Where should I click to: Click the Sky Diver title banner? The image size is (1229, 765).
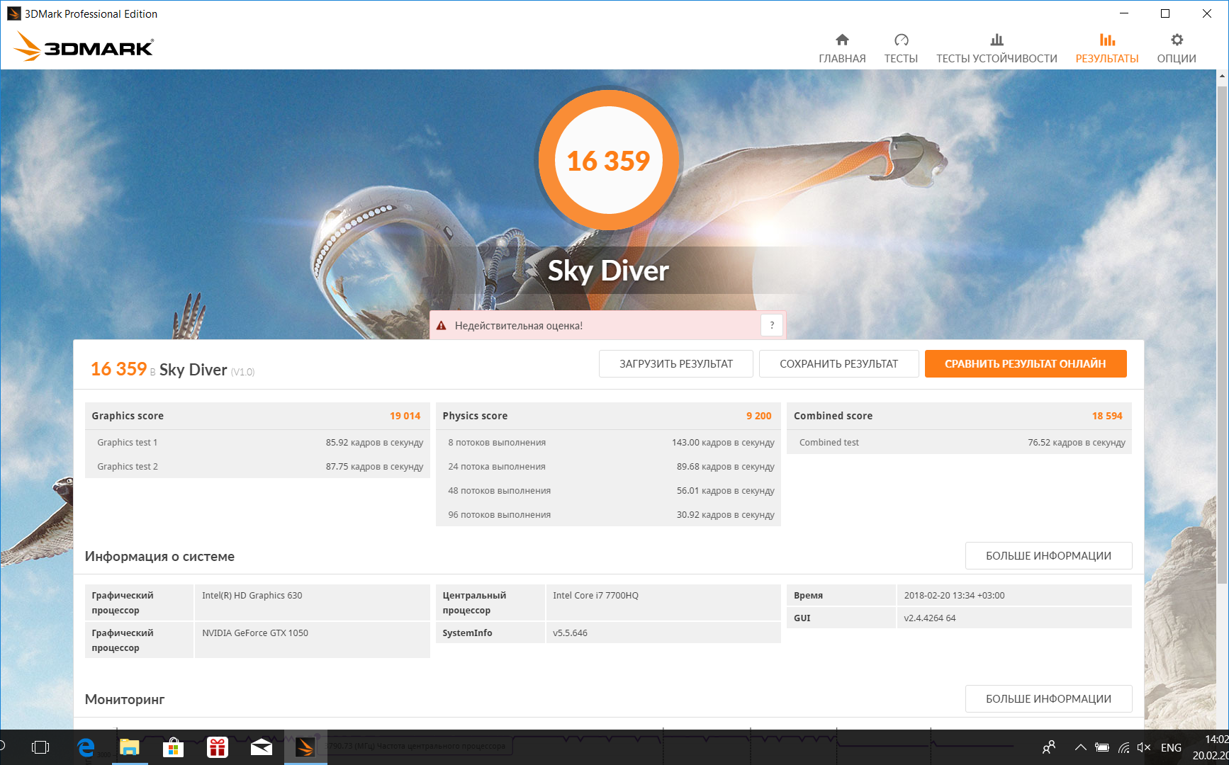point(608,271)
